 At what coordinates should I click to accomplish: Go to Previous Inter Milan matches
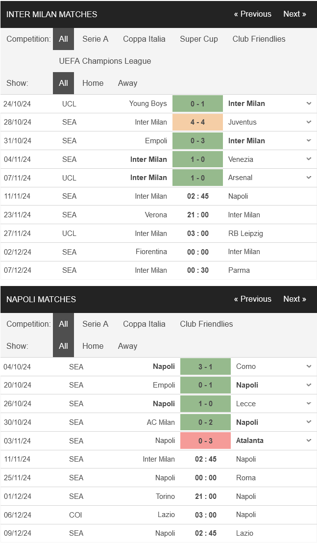252,14
